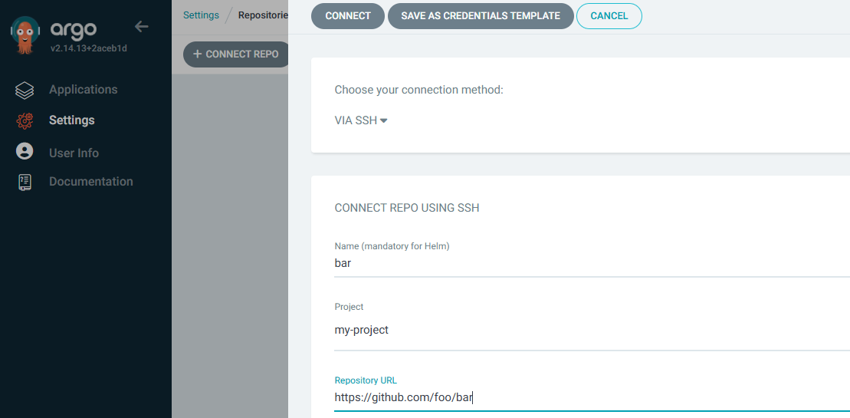Viewport: 850px width, 418px height.
Task: Open the Applications menu item label
Action: pos(83,90)
